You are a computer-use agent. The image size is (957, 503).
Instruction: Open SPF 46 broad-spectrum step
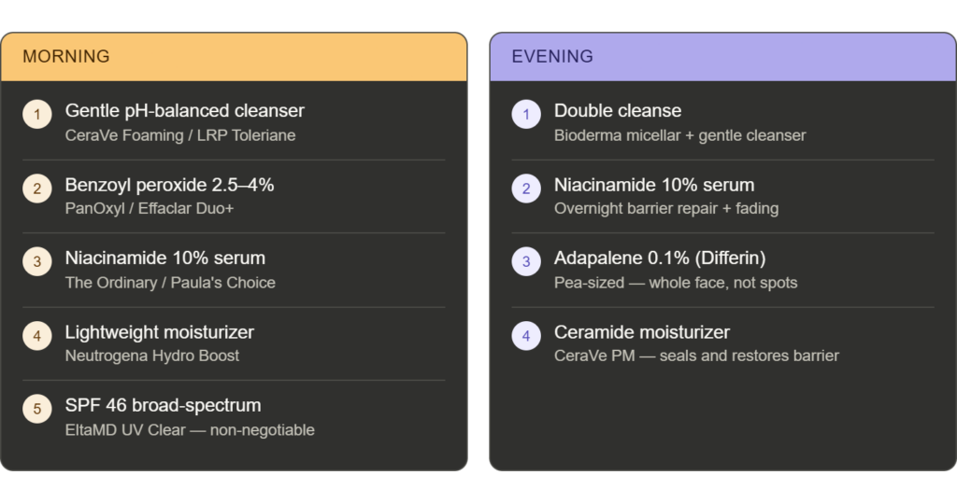(163, 406)
